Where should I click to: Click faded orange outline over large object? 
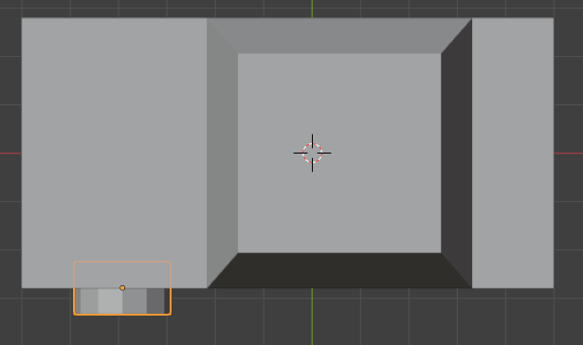(x=122, y=262)
